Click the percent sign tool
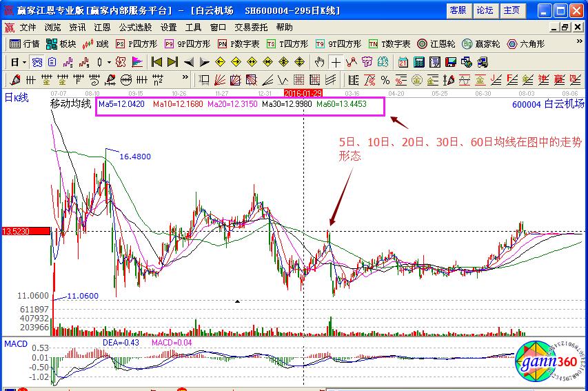Screen dimensions: 588x391 pos(385,79)
